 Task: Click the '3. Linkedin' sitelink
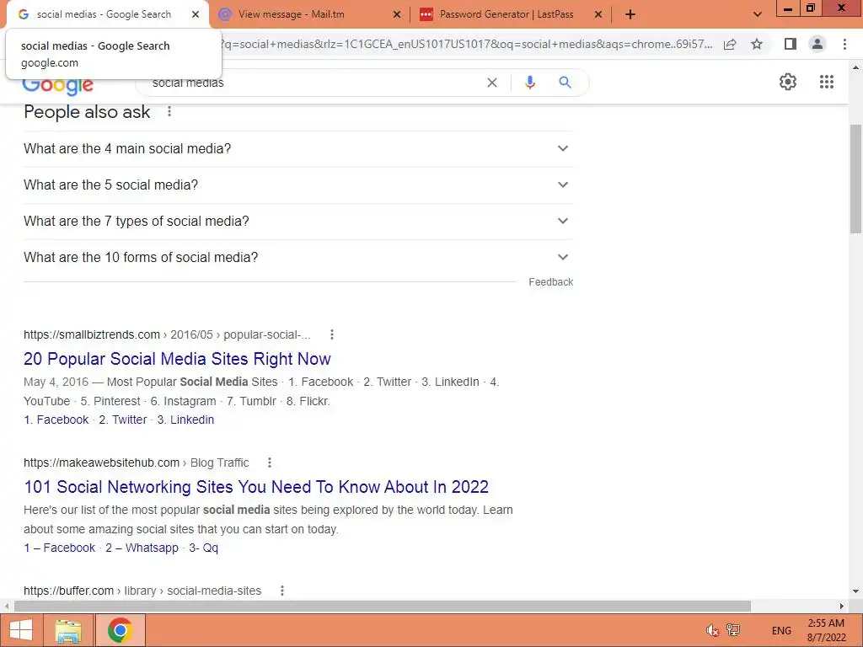(x=185, y=420)
